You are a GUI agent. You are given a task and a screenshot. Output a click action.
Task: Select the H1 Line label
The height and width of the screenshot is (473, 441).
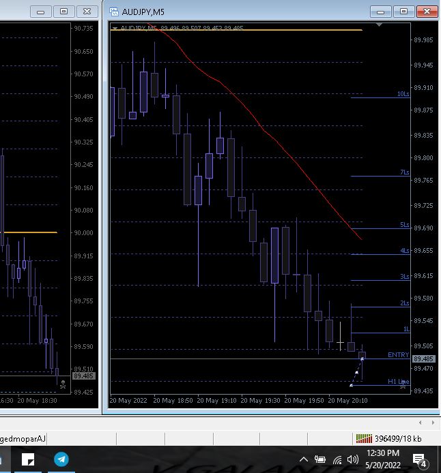point(398,381)
